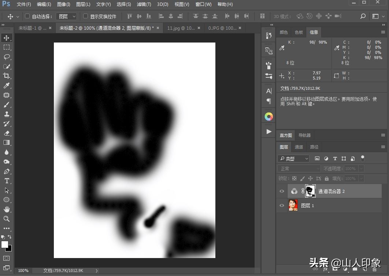Open the Adobe Color Themes panel icon

pyautogui.click(x=268, y=116)
